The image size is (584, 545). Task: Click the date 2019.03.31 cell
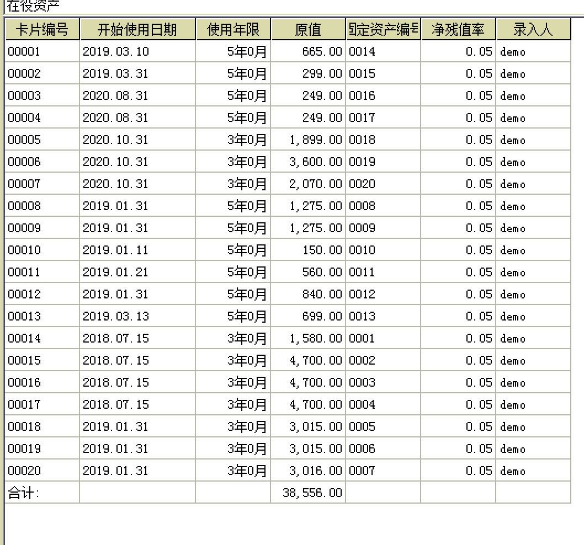(x=137, y=73)
